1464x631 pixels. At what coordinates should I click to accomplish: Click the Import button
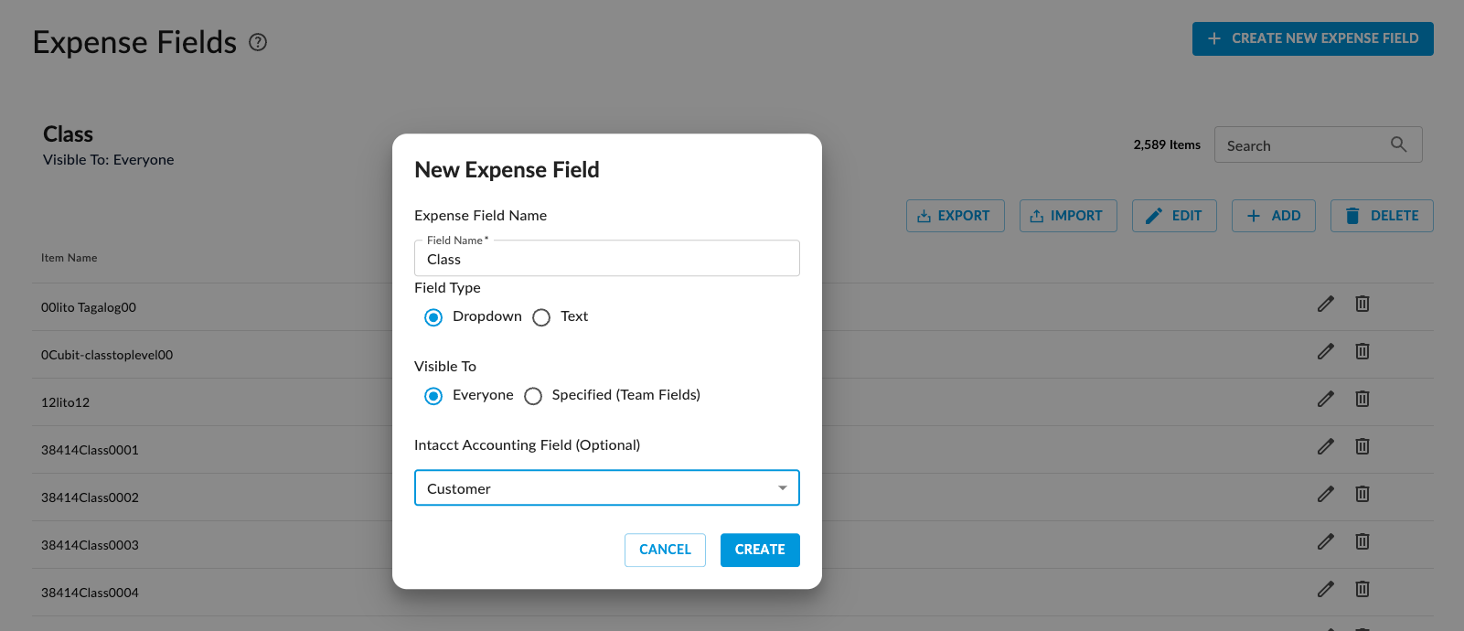tap(1067, 216)
